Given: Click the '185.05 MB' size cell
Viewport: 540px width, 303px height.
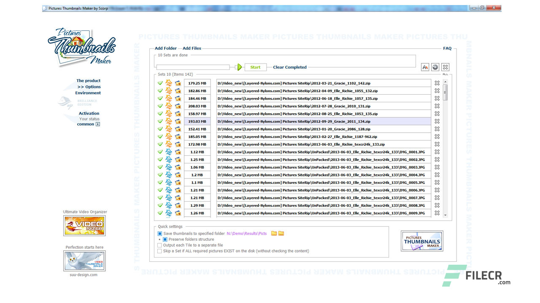Looking at the screenshot, I should click(197, 137).
